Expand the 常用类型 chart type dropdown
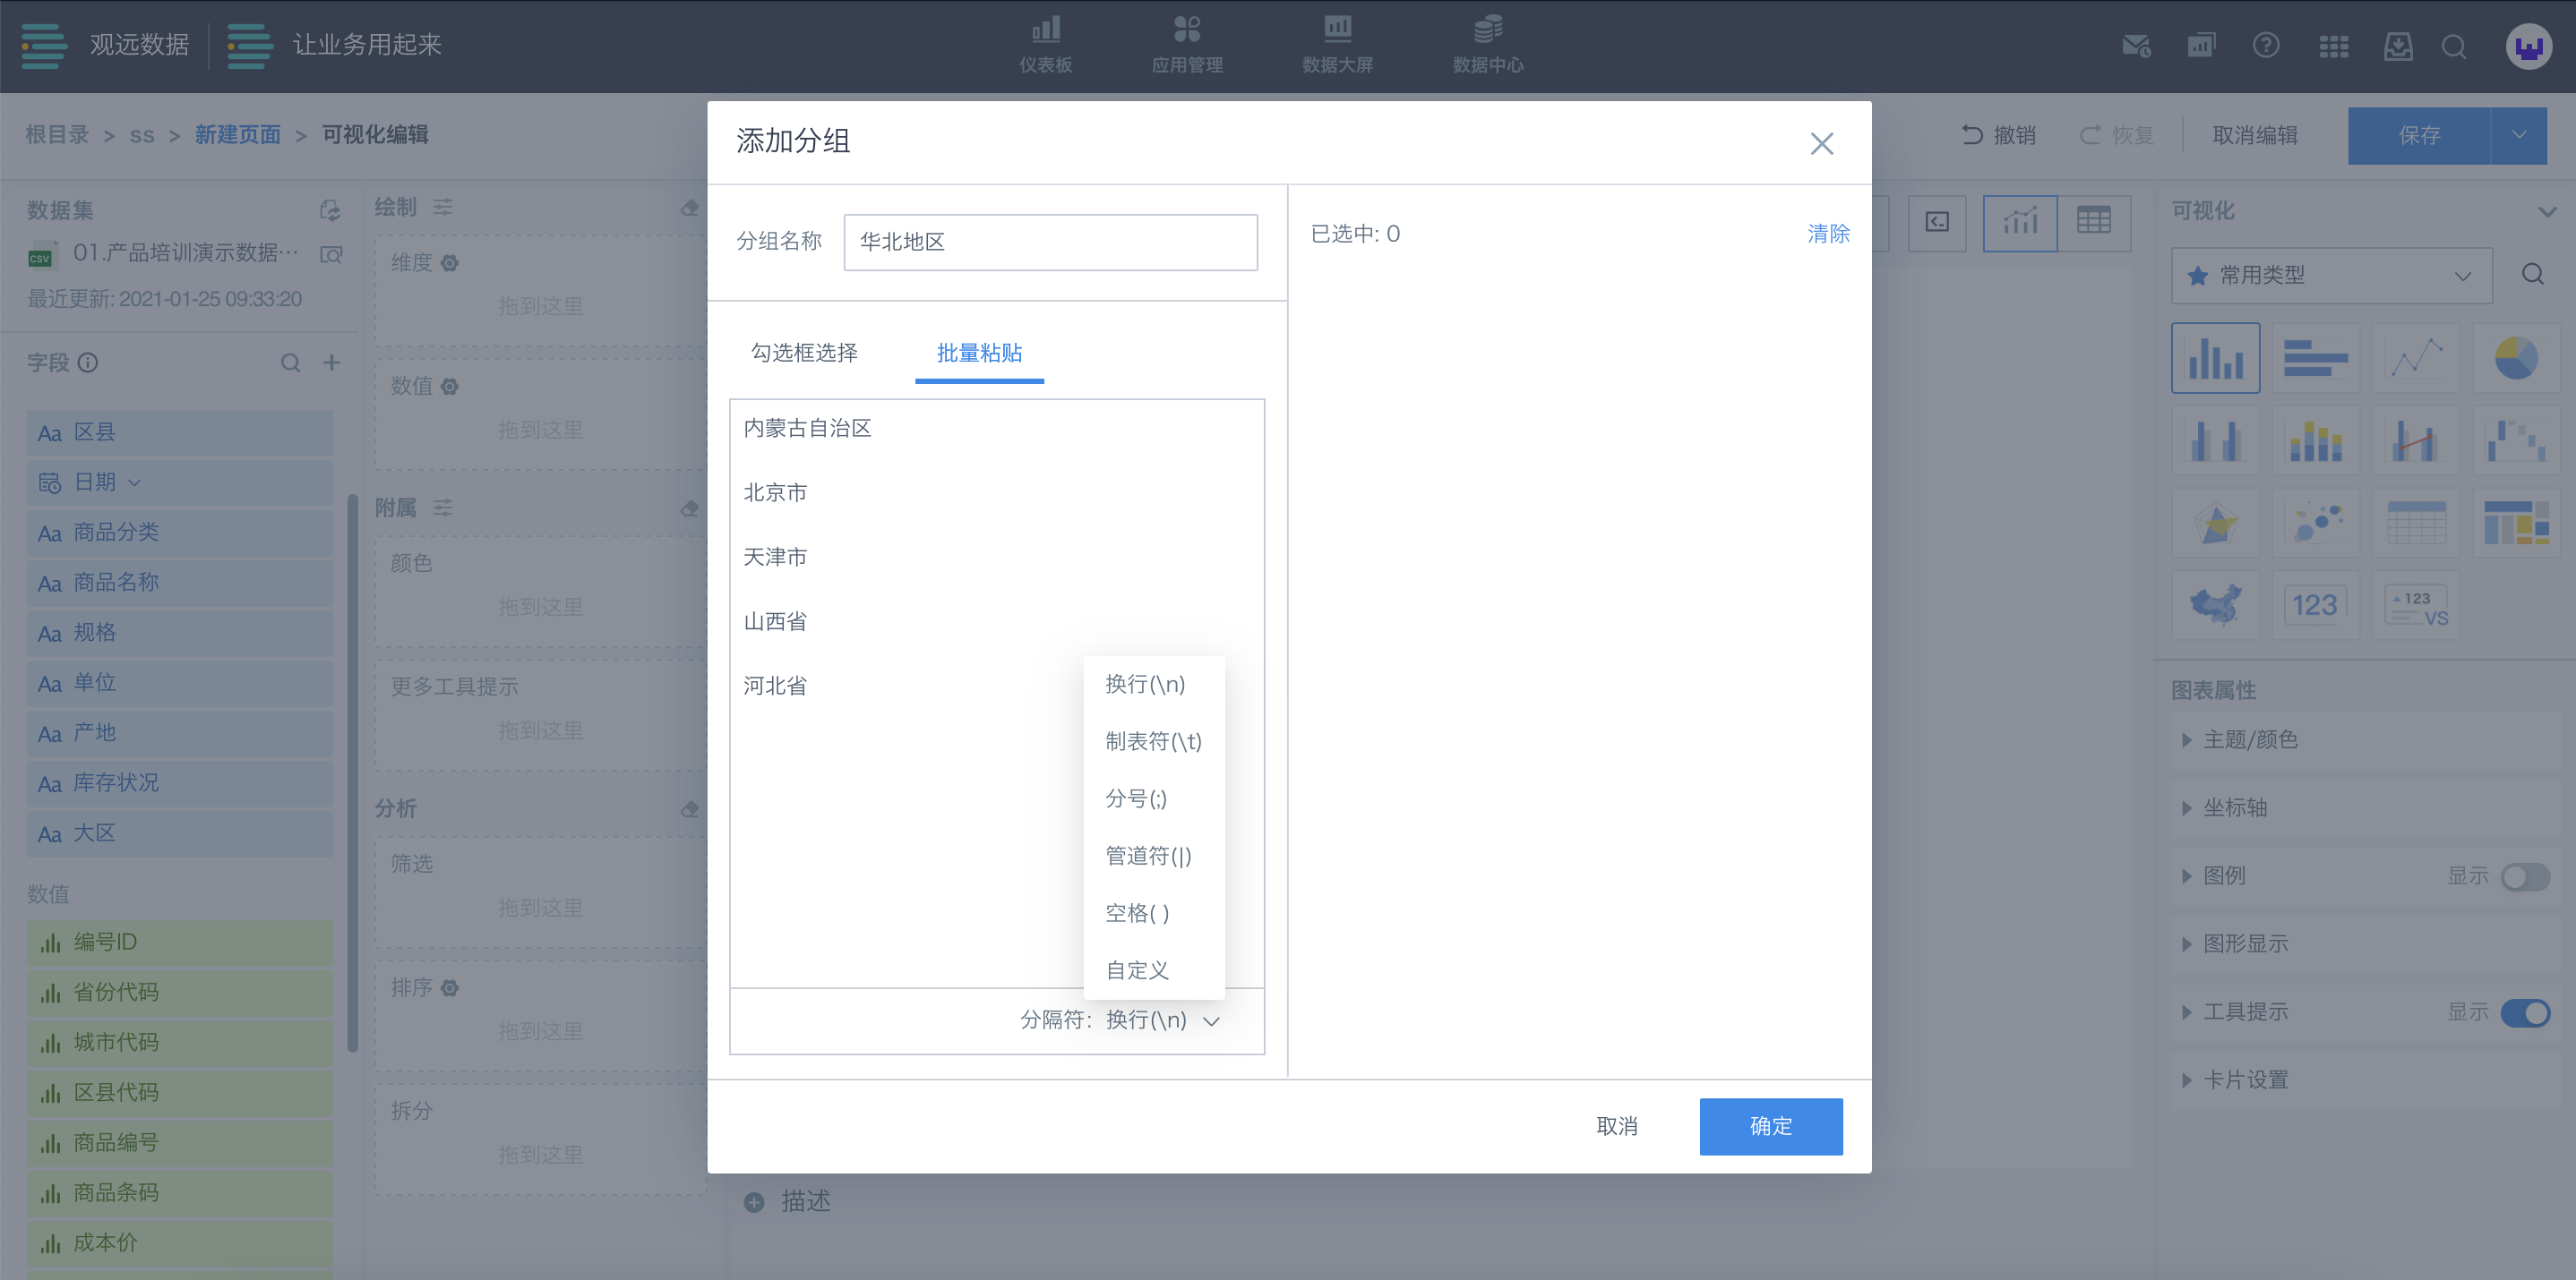The height and width of the screenshot is (1280, 2576). click(2330, 275)
